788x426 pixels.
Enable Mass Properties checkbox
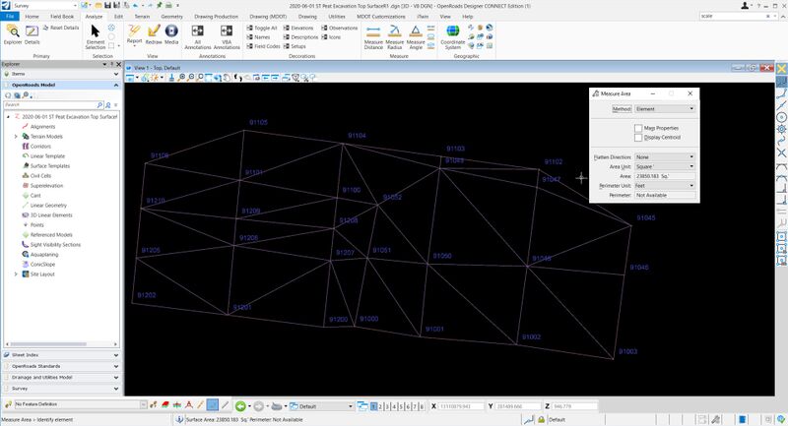638,128
